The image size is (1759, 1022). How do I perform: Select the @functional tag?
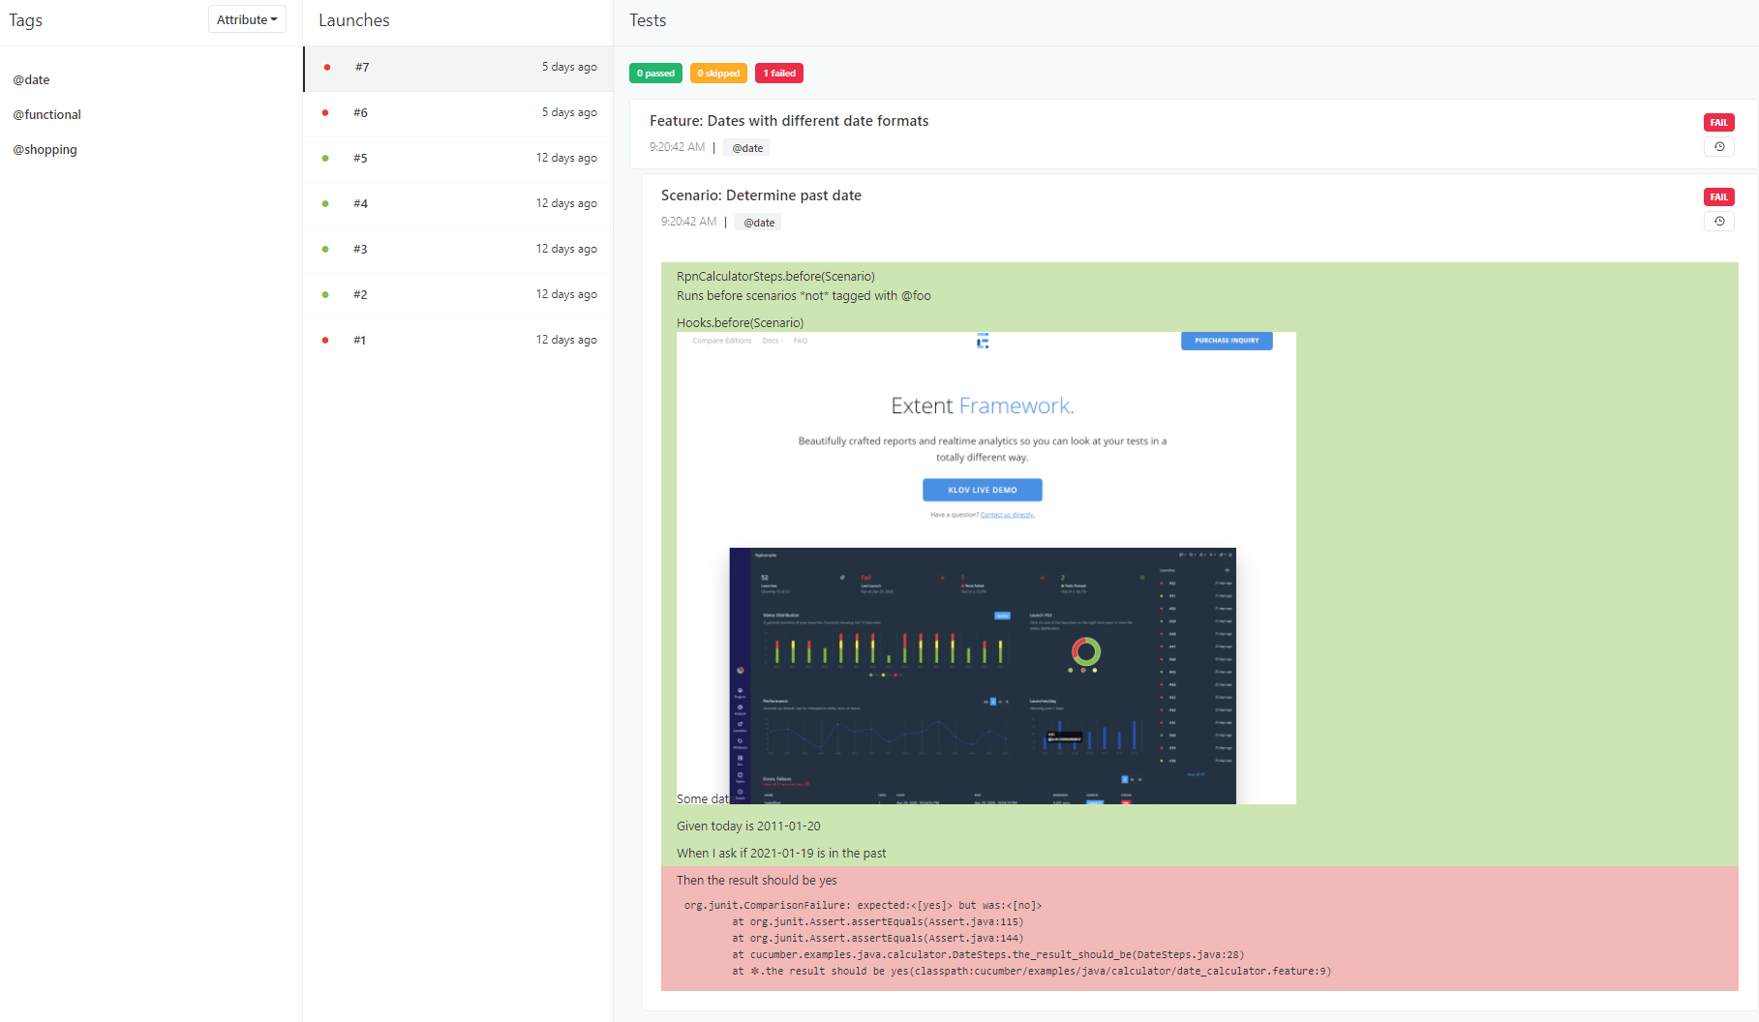coord(46,115)
